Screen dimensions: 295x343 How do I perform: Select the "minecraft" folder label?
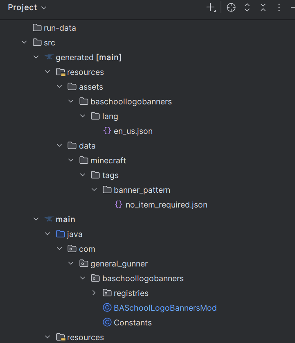[x=108, y=161]
